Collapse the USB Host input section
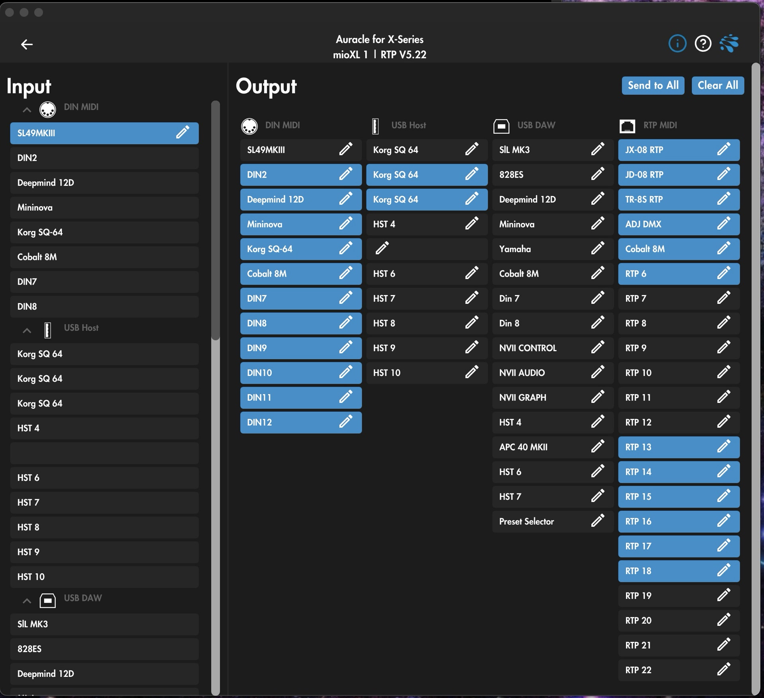The image size is (764, 698). pos(27,330)
